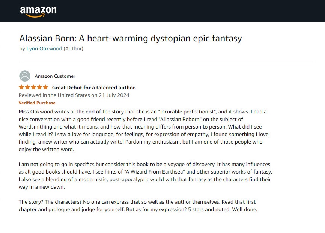This screenshot has height=233, width=325.
Task: Click the third orange rating star
Action: click(33, 87)
